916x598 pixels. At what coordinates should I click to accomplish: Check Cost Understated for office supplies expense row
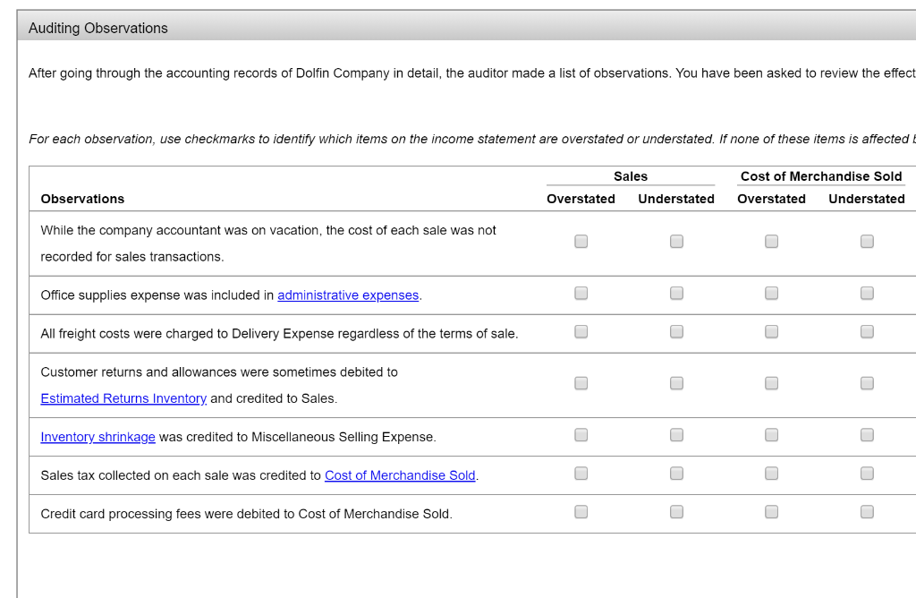tap(867, 294)
